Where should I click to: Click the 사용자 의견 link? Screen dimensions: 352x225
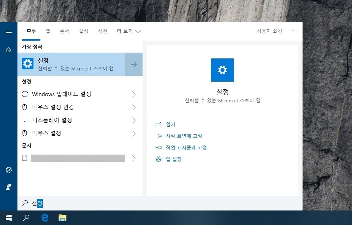[x=269, y=31]
